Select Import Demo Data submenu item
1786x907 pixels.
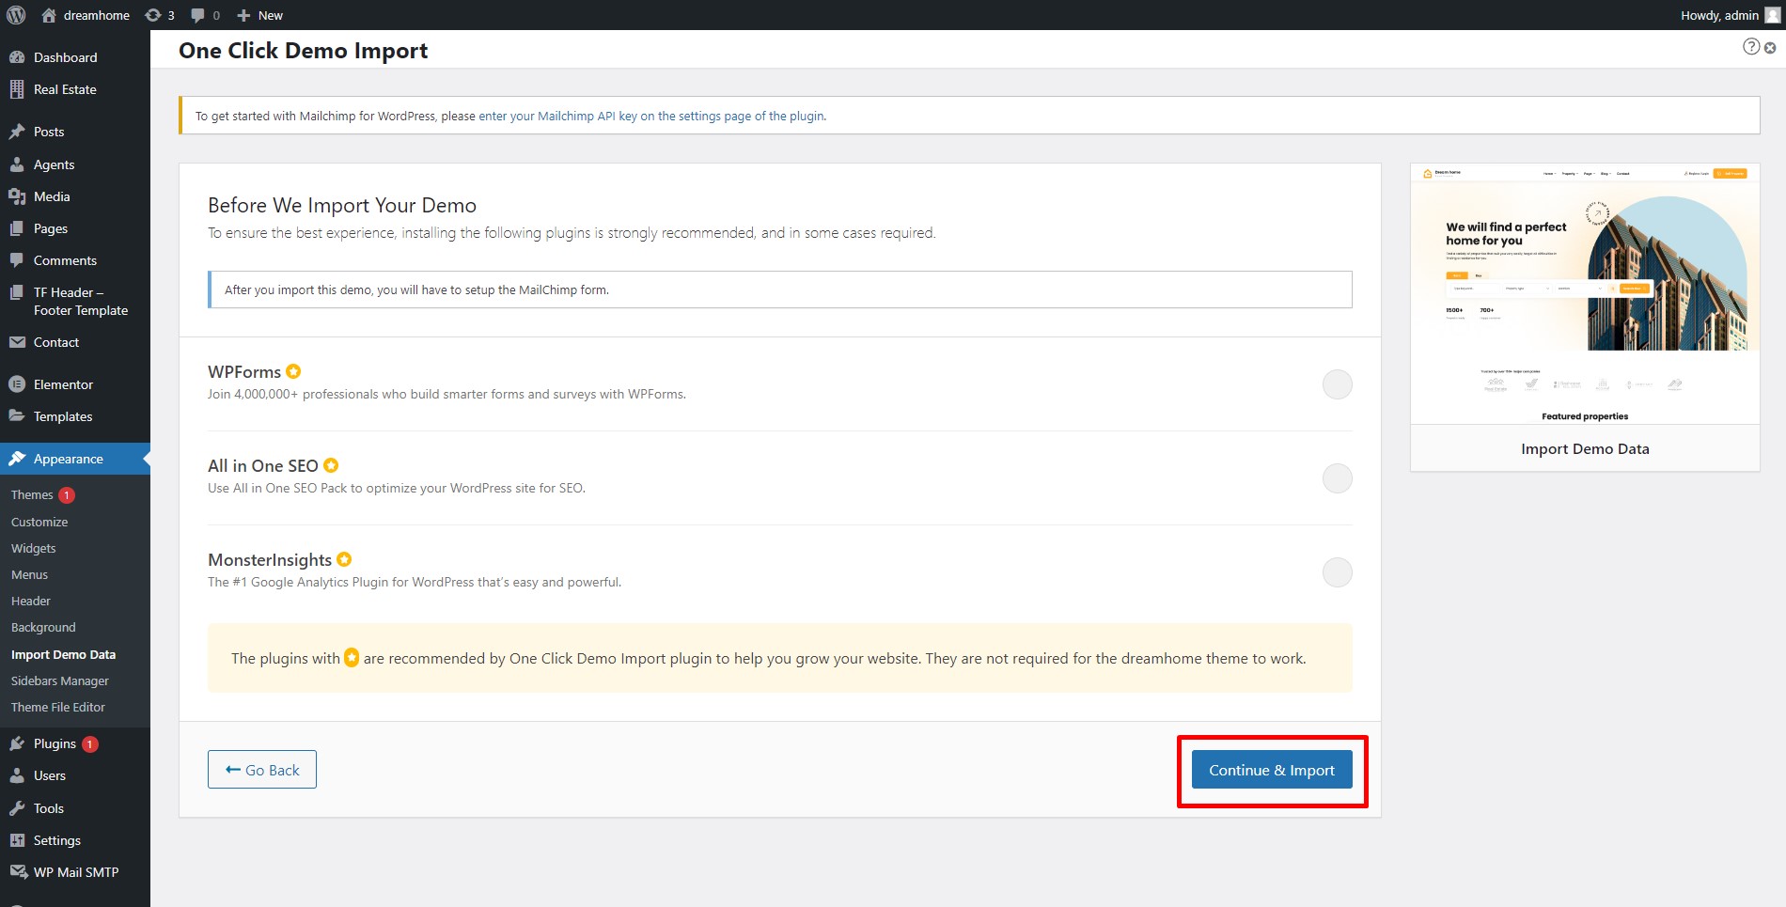(x=63, y=654)
